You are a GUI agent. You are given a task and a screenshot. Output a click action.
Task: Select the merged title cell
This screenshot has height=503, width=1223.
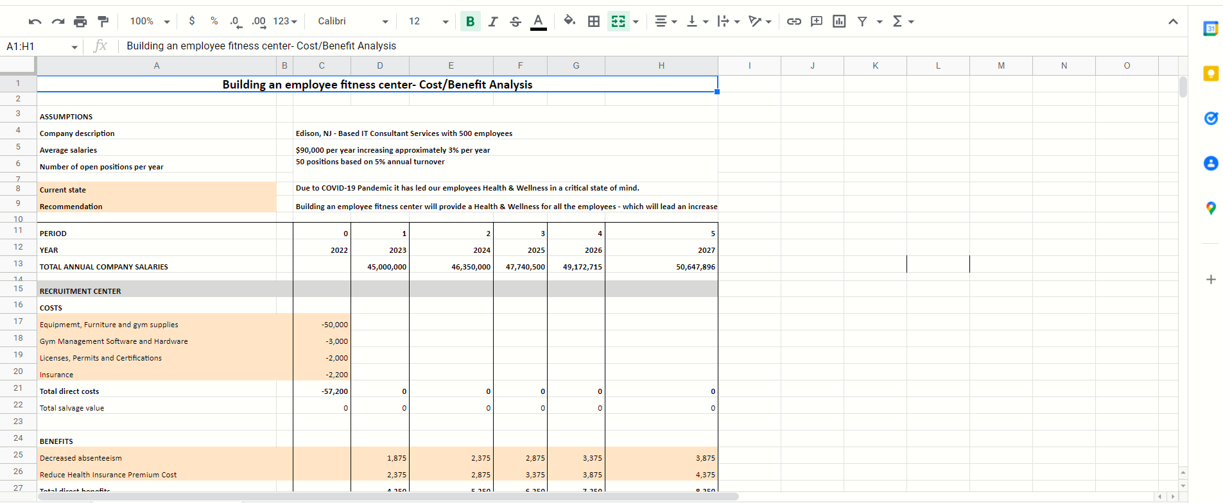click(x=377, y=84)
